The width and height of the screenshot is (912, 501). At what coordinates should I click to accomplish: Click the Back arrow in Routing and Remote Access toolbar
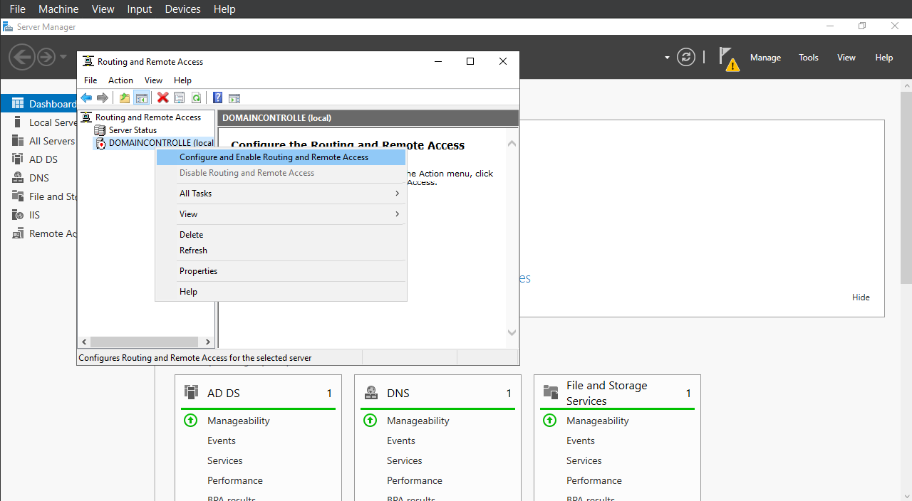(x=86, y=97)
